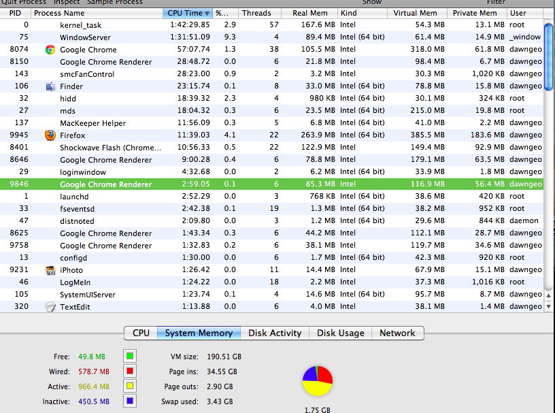Select Google Chrome Renderer with PID 8150
The image size is (555, 413).
coord(271,62)
